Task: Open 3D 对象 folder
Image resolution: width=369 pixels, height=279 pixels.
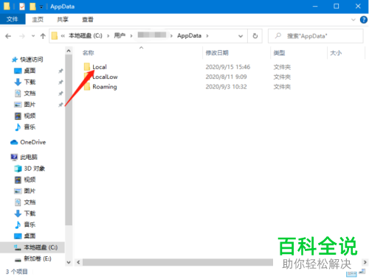Action: pos(34,169)
